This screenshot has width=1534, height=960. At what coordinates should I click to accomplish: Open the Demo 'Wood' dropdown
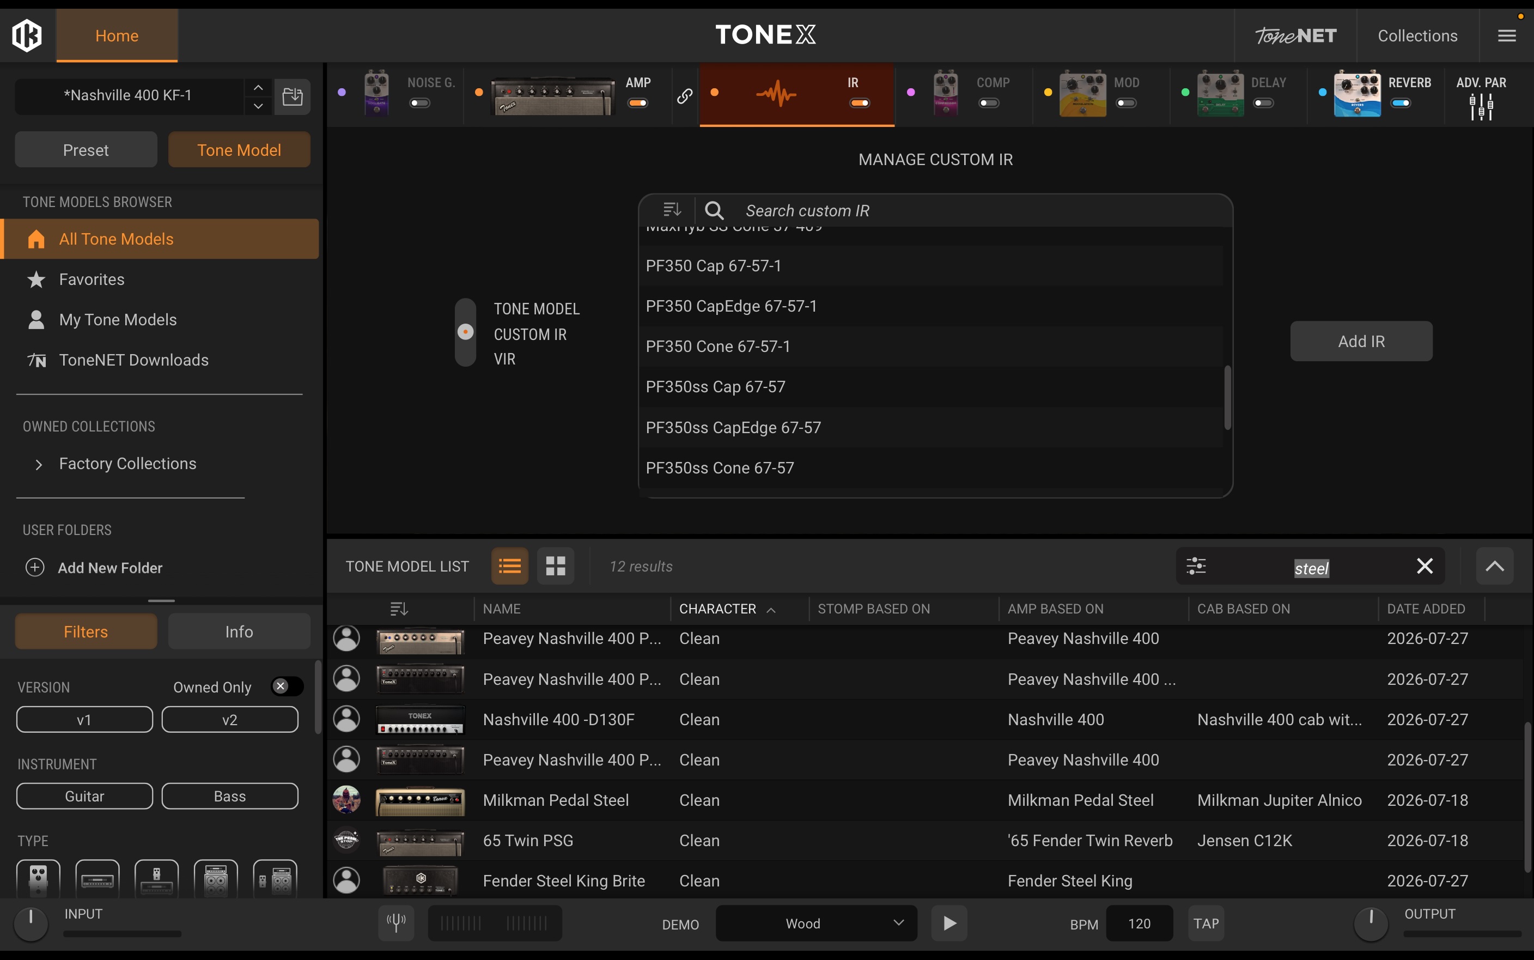pos(816,923)
